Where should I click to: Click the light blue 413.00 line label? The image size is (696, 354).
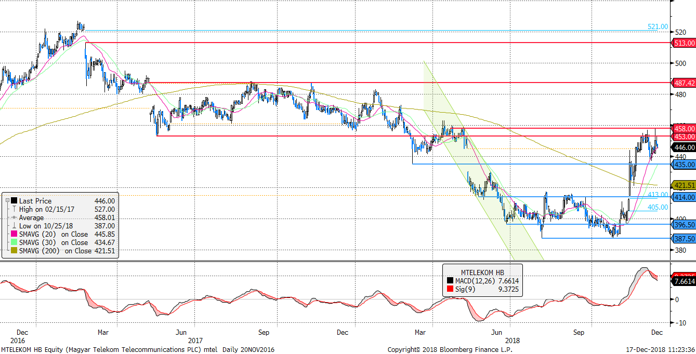coord(658,194)
